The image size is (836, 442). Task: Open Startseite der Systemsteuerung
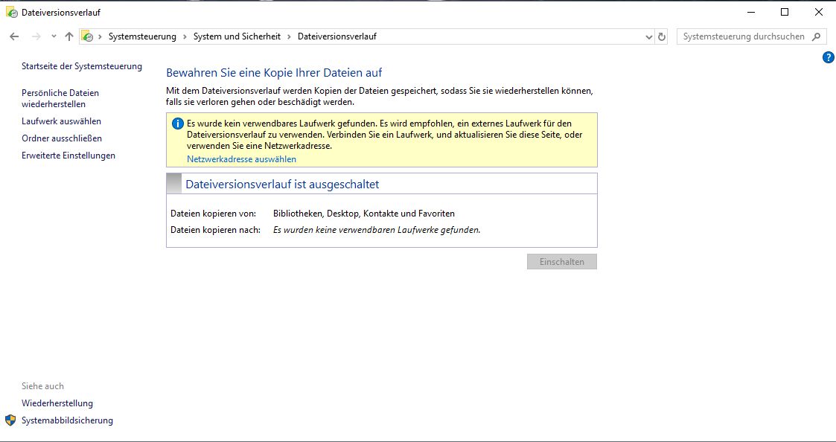tap(82, 66)
